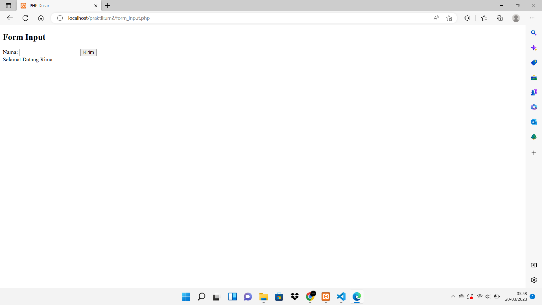Click the Kirim submit button
The image size is (542, 305).
pyautogui.click(x=88, y=52)
